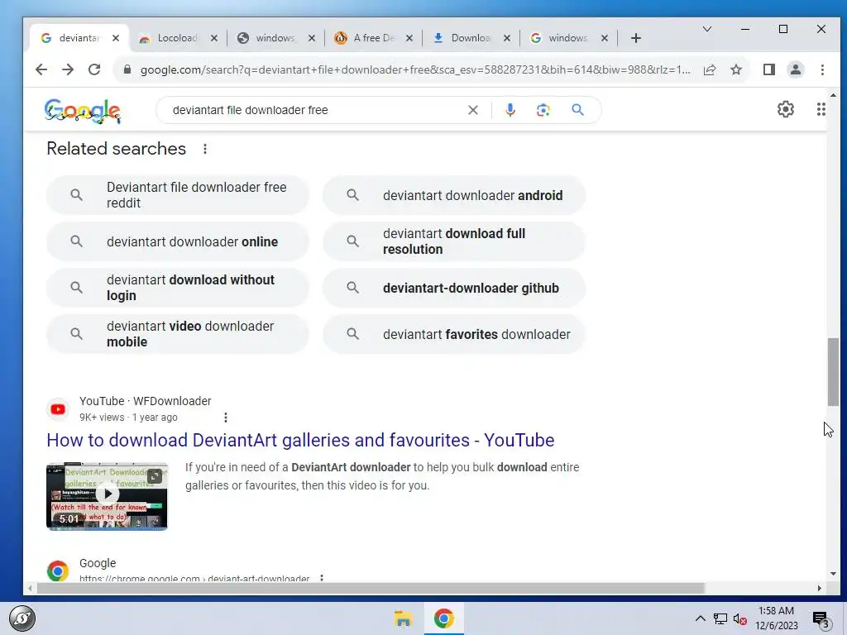Search by voice microphone icon
Screen dimensions: 847x635
pos(510,110)
